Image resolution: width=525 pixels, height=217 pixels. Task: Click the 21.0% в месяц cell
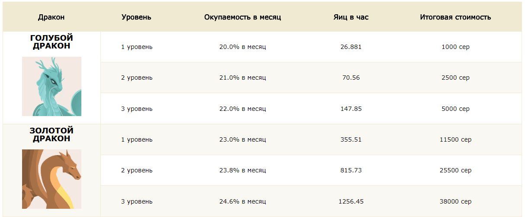pos(243,78)
